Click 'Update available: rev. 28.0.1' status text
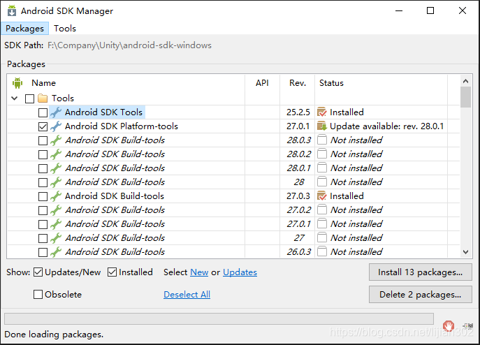Viewport: 480px width, 345px height. (x=386, y=126)
